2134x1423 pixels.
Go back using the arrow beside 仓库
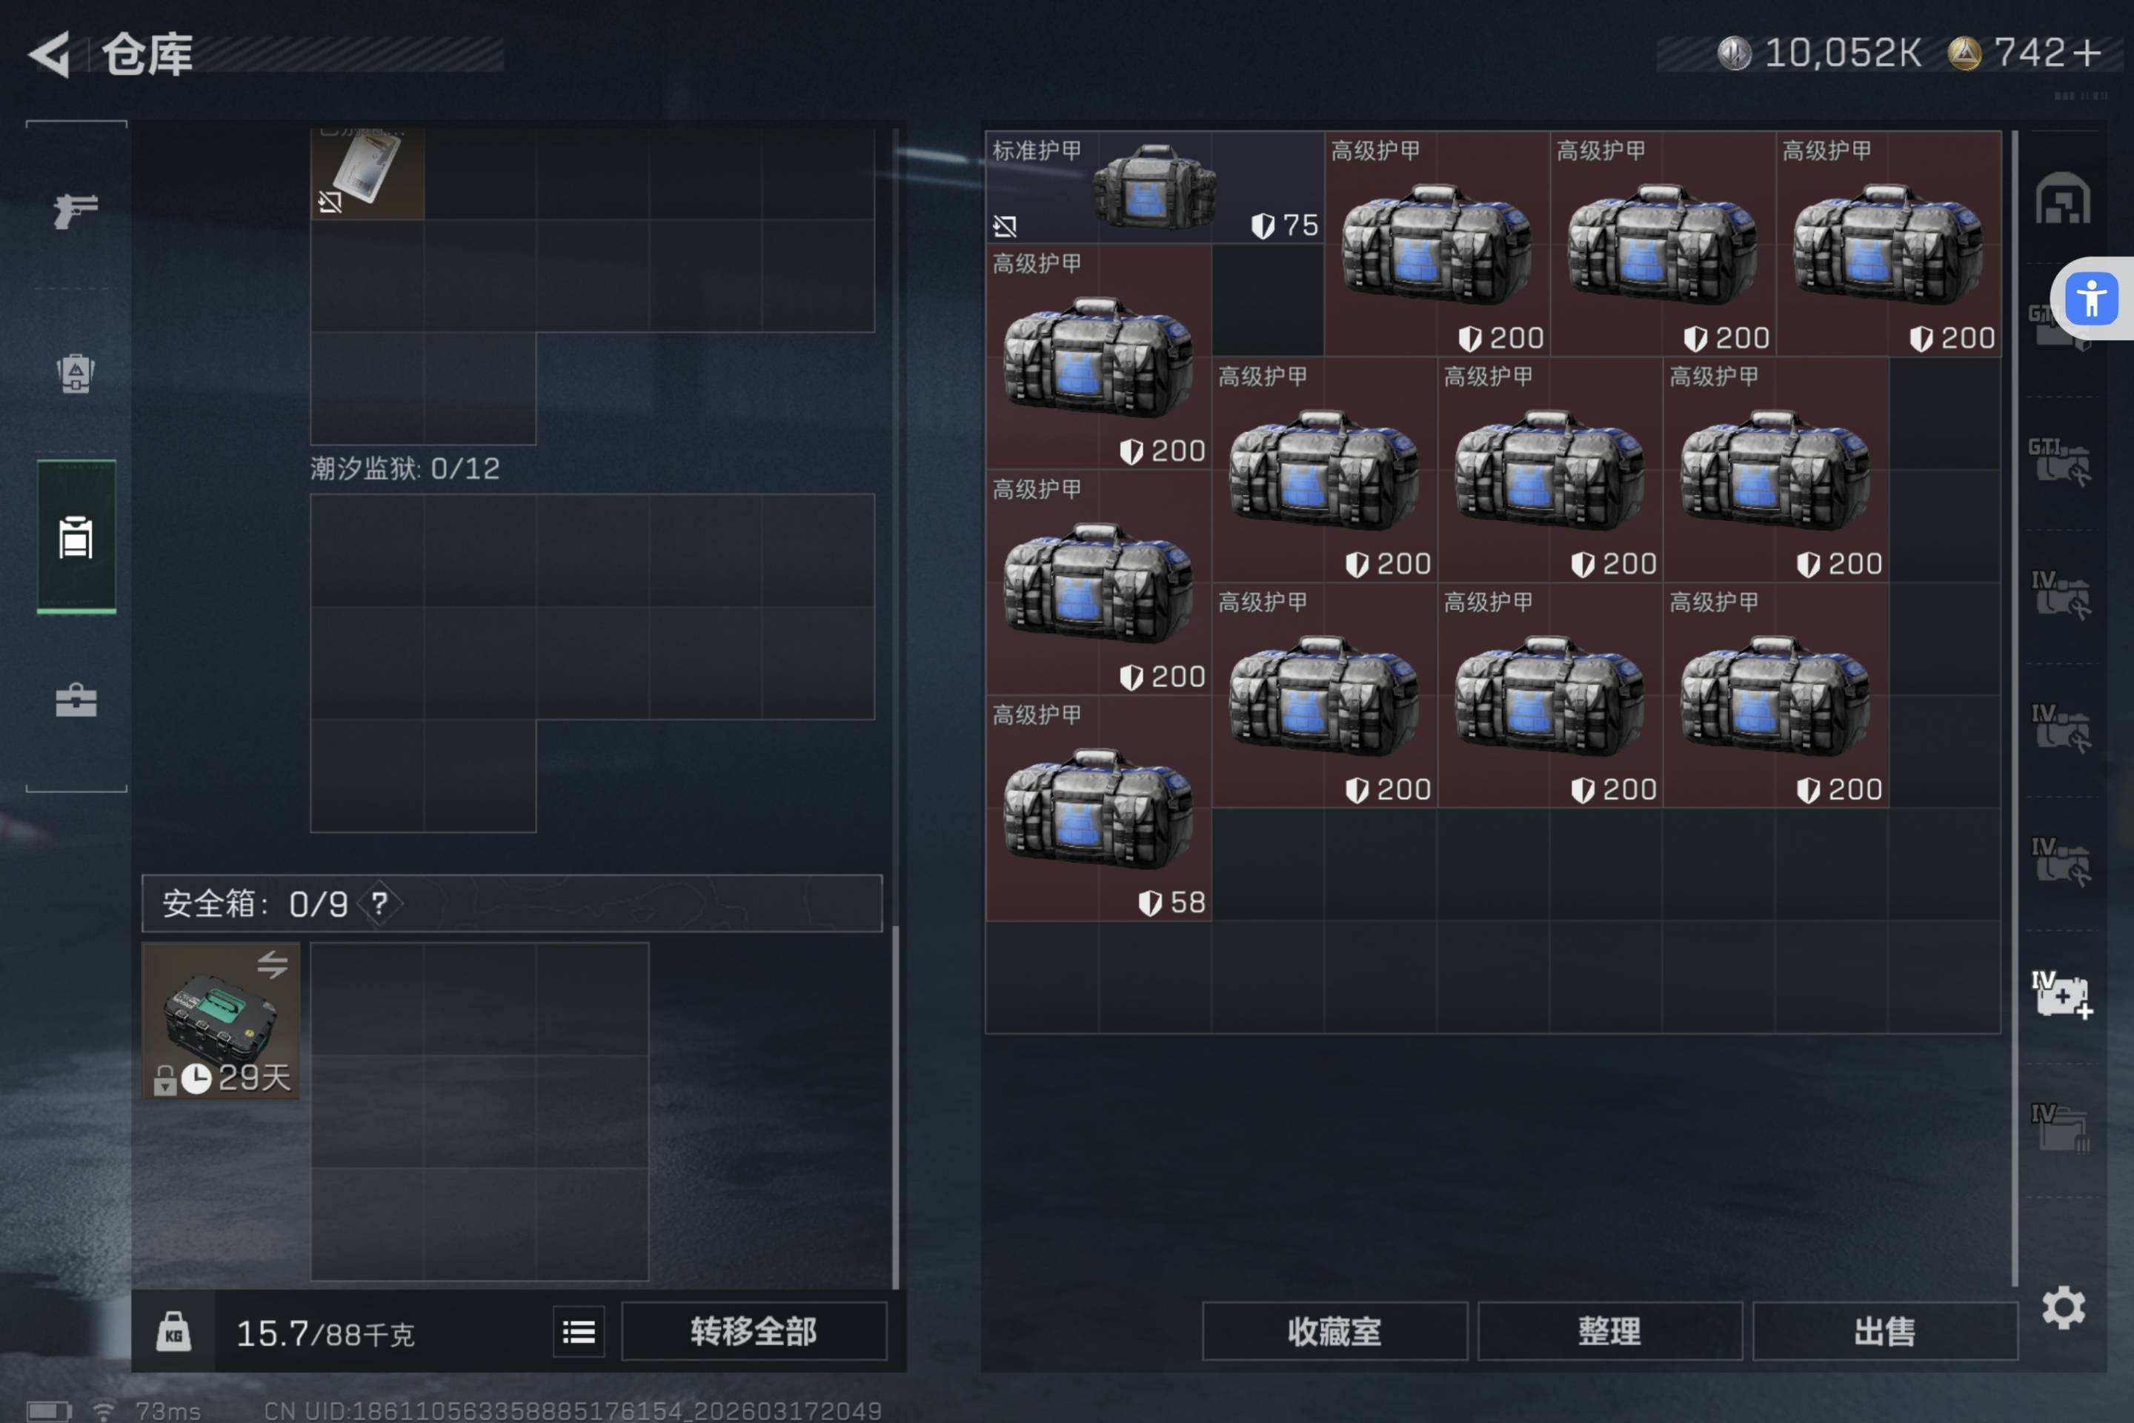click(x=50, y=54)
